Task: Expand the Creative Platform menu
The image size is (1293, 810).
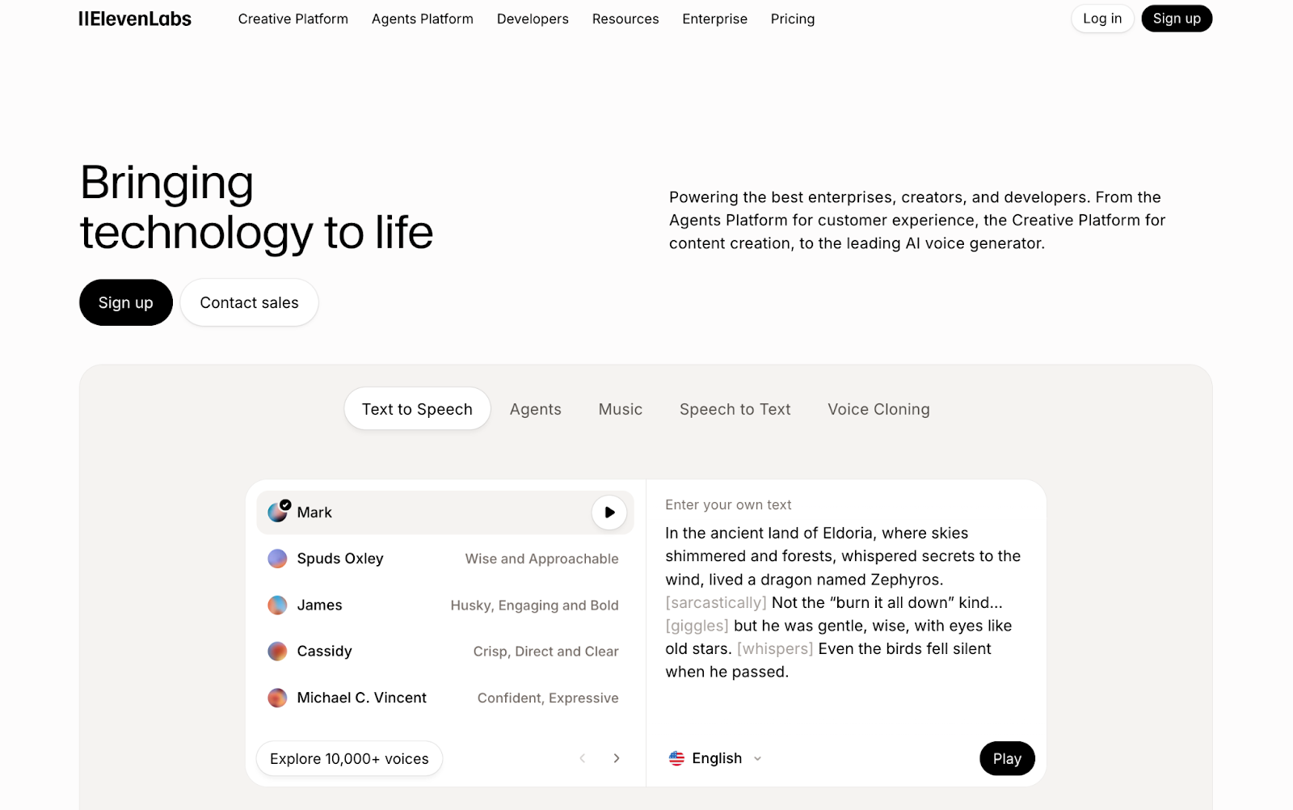Action: (x=293, y=19)
